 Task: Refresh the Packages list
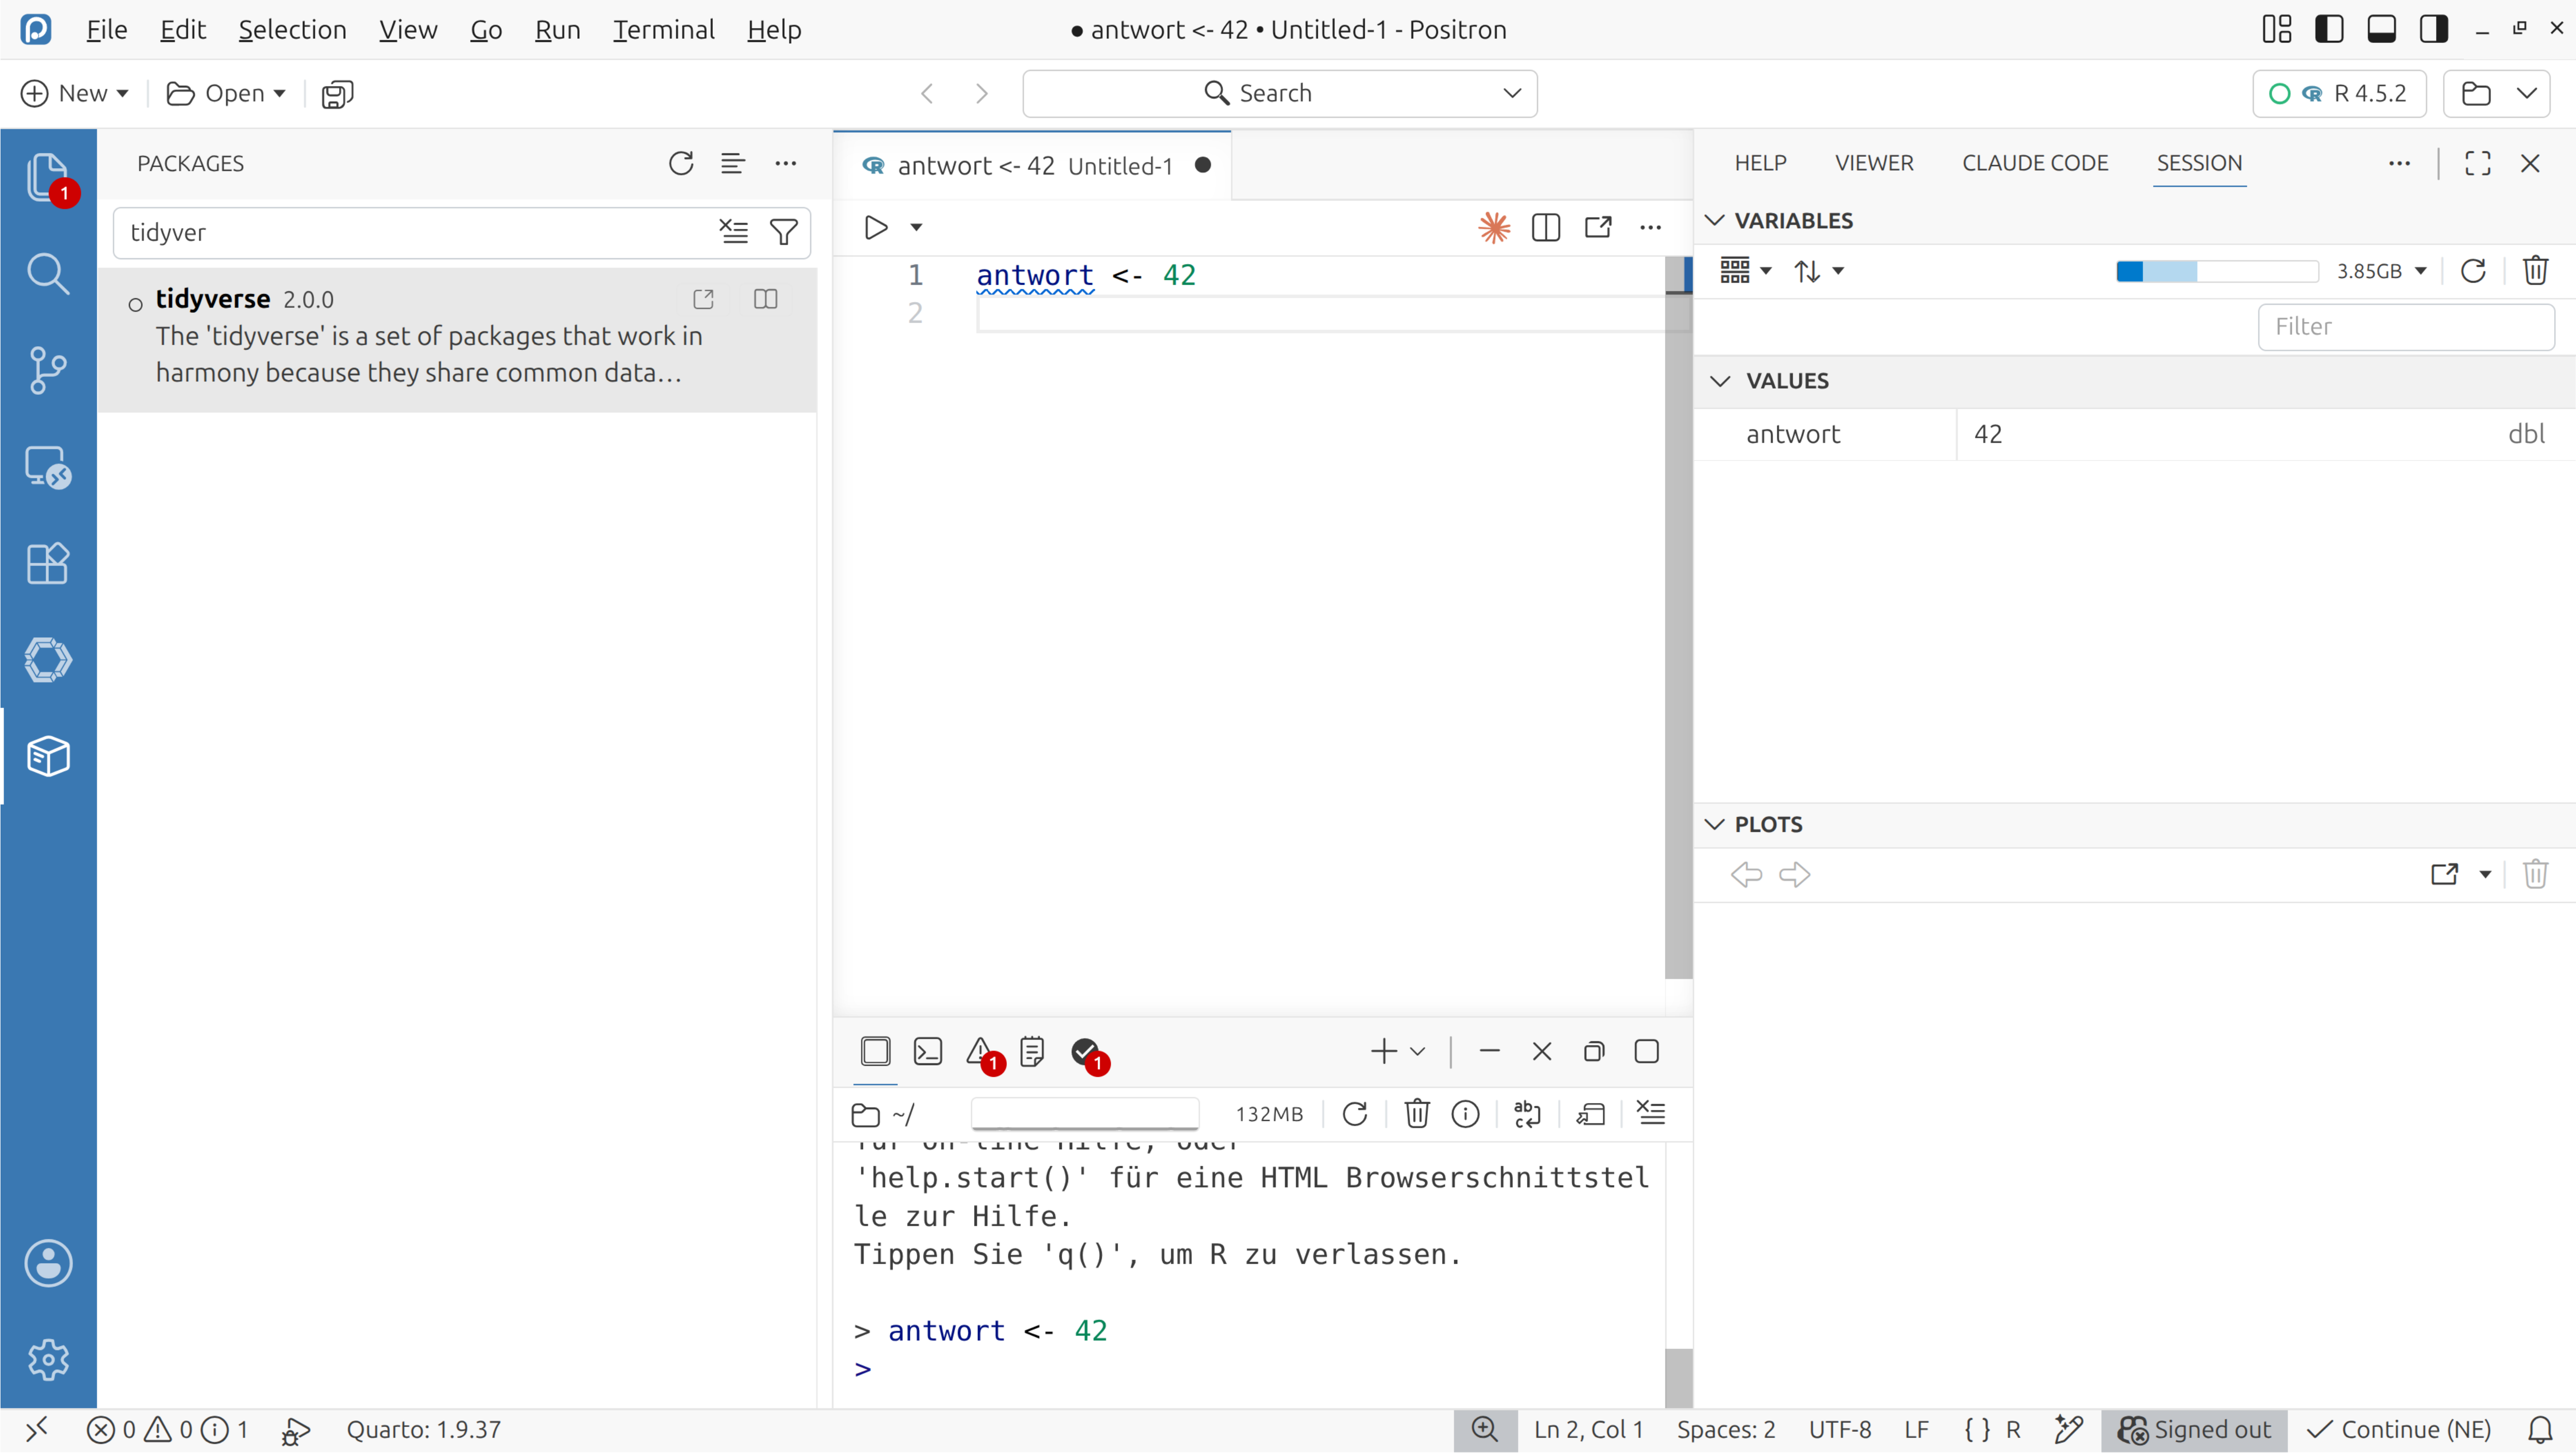[x=681, y=163]
